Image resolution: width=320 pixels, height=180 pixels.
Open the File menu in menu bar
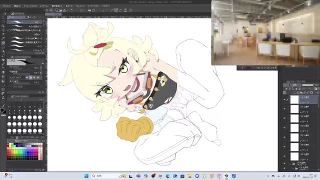(6, 6)
